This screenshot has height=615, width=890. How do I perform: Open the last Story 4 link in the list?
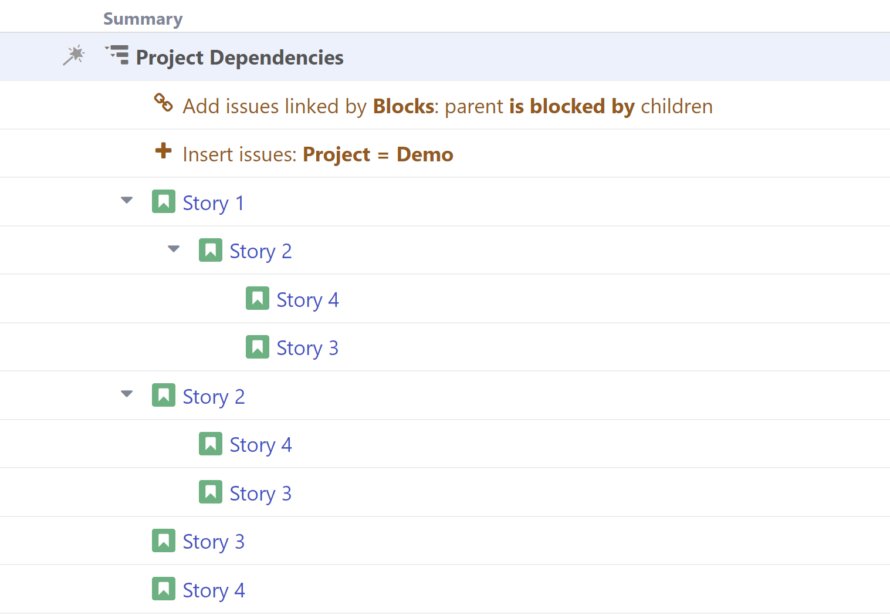[213, 590]
